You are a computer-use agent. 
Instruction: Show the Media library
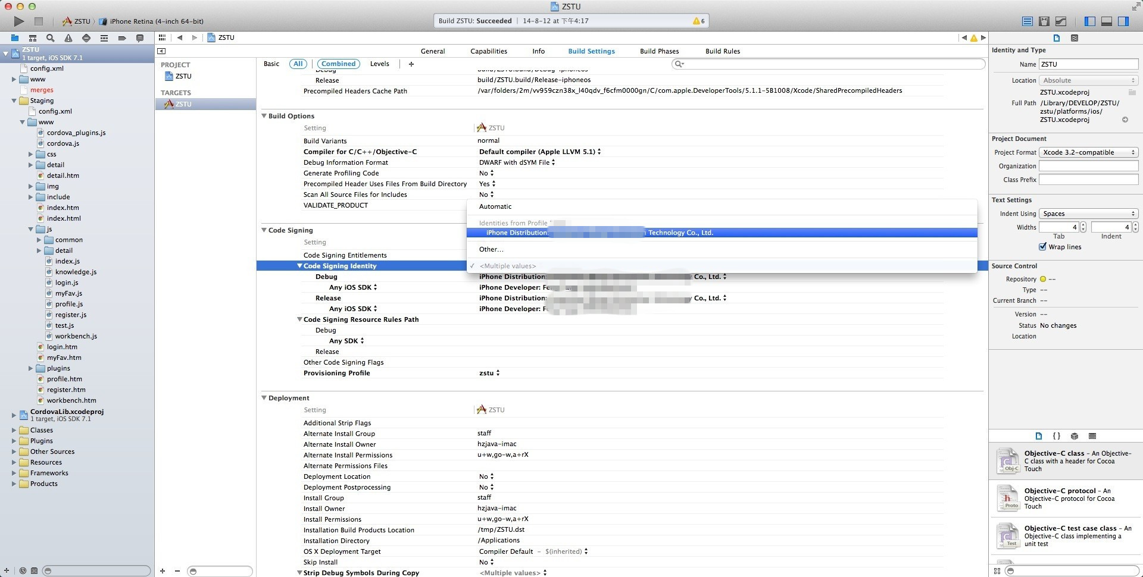[x=1092, y=436]
